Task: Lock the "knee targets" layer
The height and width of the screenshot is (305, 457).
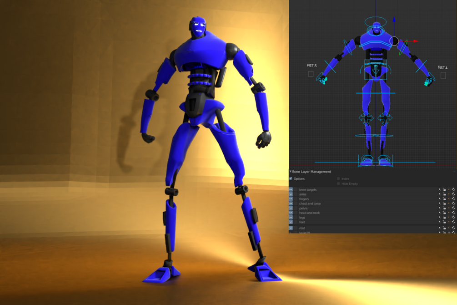Action: click(444, 190)
